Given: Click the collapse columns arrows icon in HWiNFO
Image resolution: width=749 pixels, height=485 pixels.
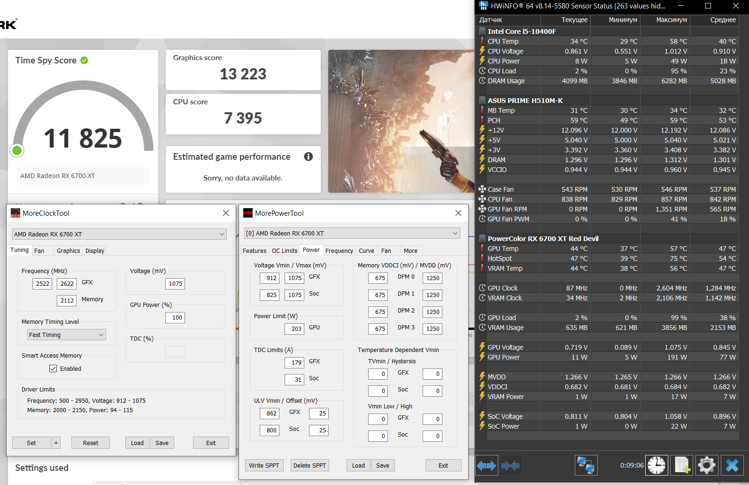Looking at the screenshot, I should click(510, 465).
